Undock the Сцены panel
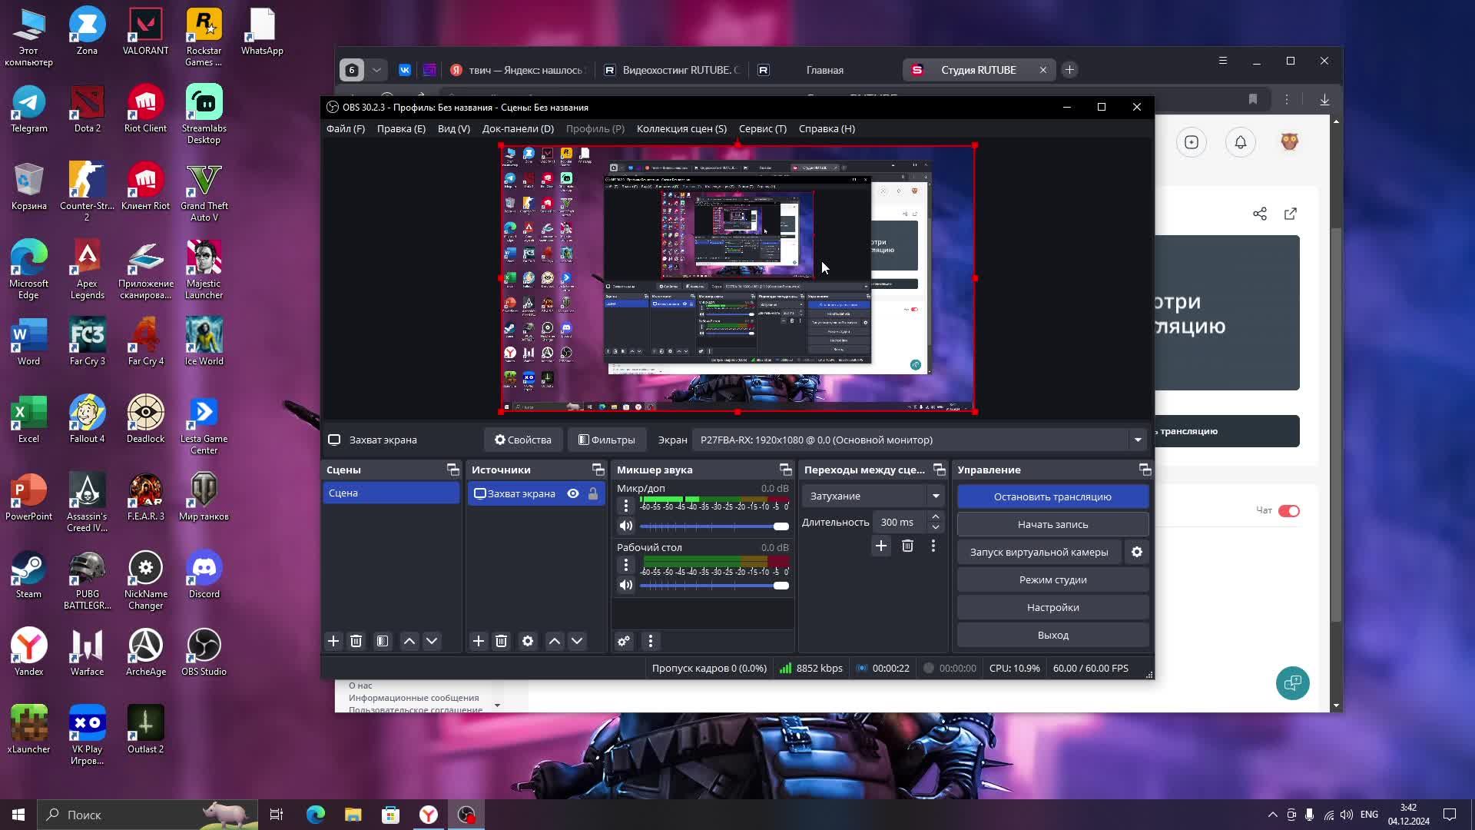Image resolution: width=1475 pixels, height=830 pixels. click(452, 470)
